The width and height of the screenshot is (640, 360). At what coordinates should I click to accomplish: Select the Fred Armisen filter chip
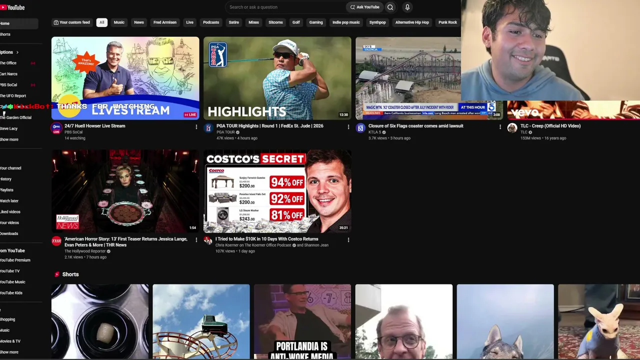165,22
